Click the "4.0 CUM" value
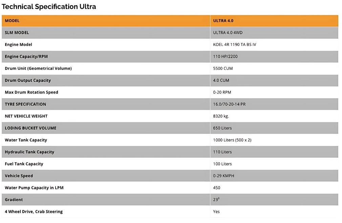This screenshot has width=342, height=223. tap(221, 80)
